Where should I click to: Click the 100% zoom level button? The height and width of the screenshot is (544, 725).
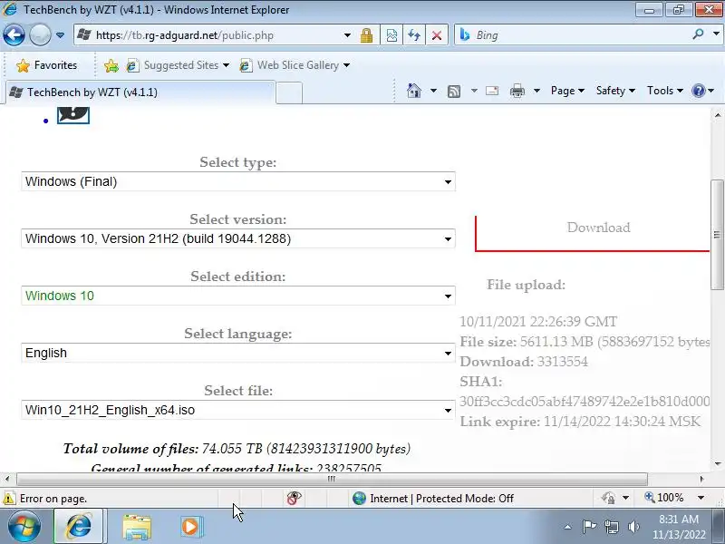[x=664, y=498]
